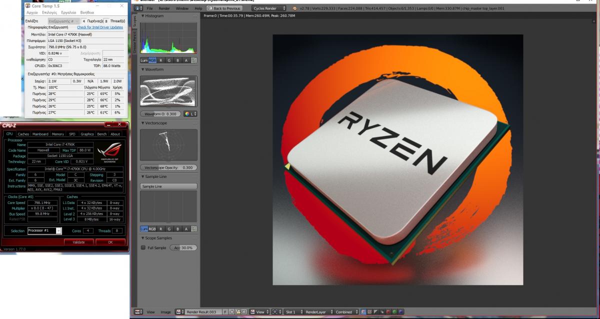Open image editor View menu in footer

tap(150, 312)
